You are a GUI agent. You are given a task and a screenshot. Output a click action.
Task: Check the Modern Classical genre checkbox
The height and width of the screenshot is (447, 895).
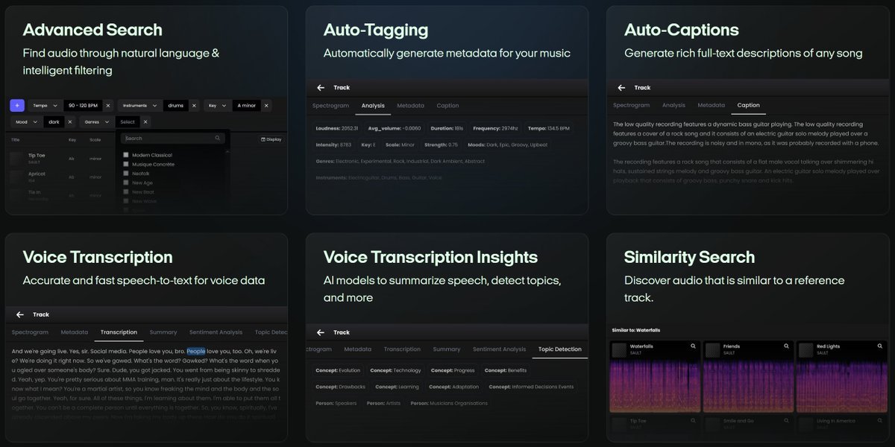click(x=126, y=155)
